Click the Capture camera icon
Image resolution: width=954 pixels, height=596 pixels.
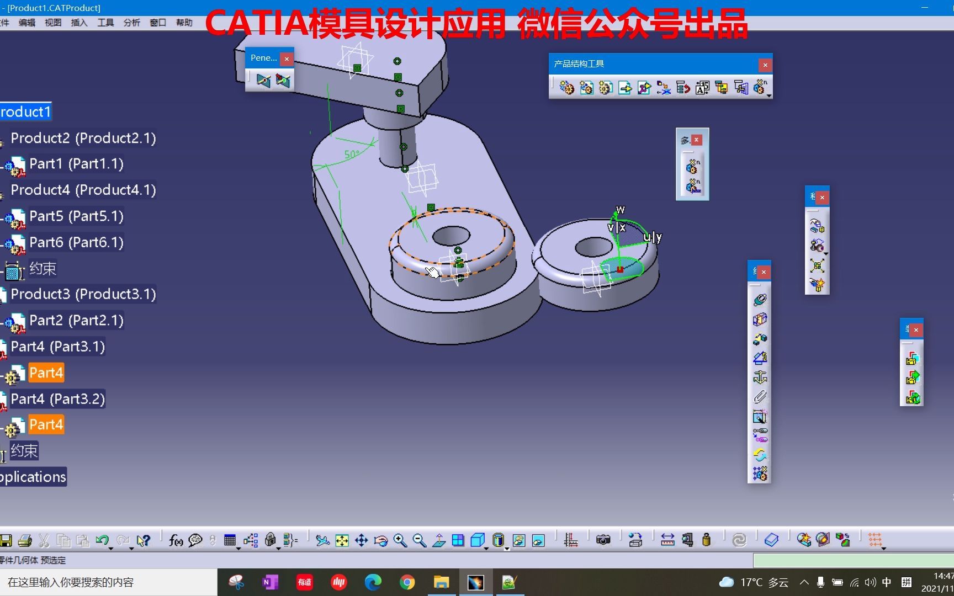pos(603,540)
